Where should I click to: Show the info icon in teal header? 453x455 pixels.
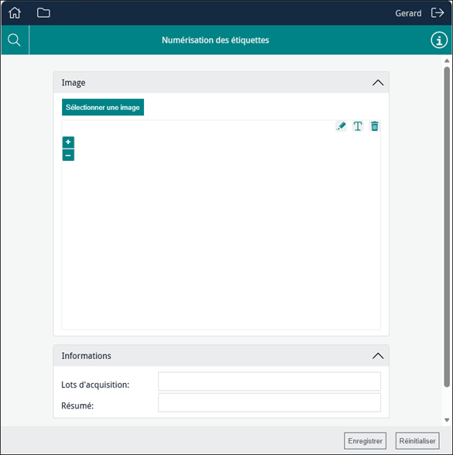(439, 39)
